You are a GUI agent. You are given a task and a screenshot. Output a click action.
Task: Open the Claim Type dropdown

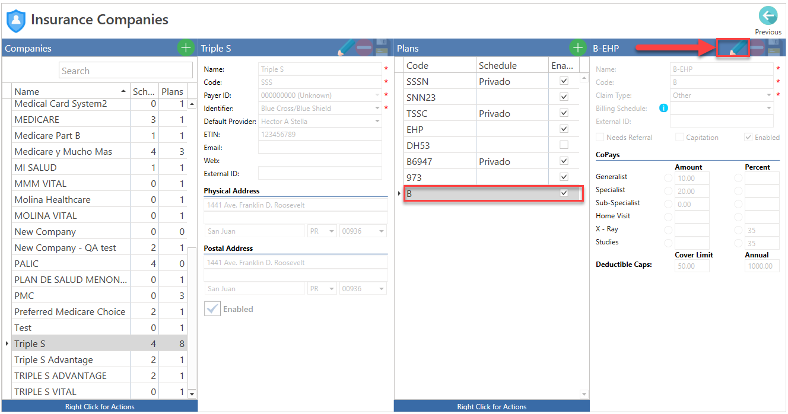[769, 95]
